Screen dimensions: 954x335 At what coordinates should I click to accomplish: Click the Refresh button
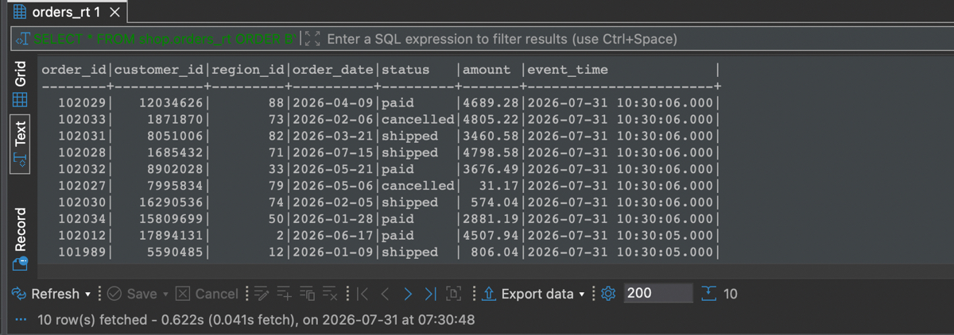pos(46,294)
